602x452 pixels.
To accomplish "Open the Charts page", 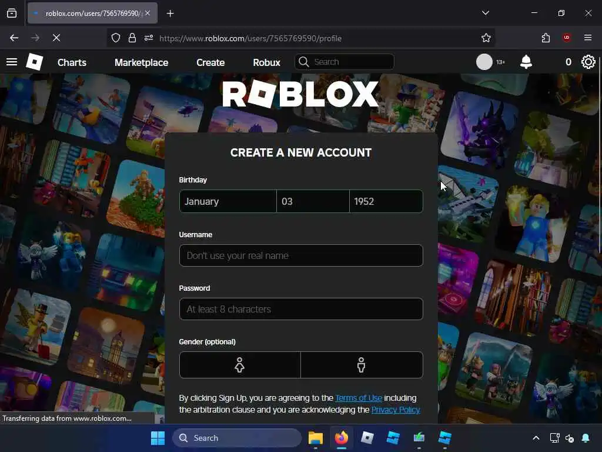I will coord(72,62).
